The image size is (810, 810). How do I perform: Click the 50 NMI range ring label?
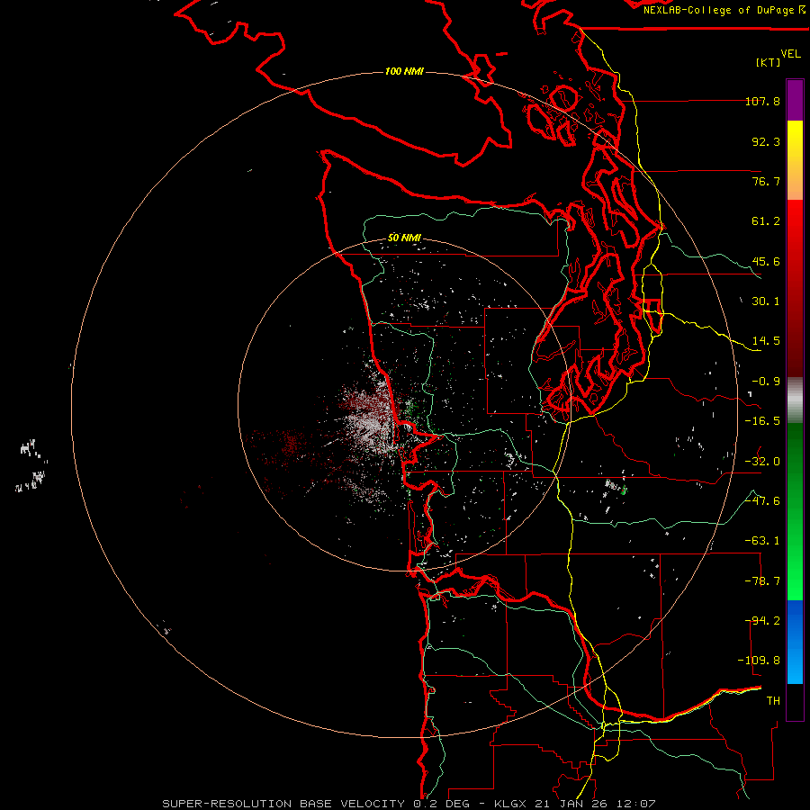[404, 238]
